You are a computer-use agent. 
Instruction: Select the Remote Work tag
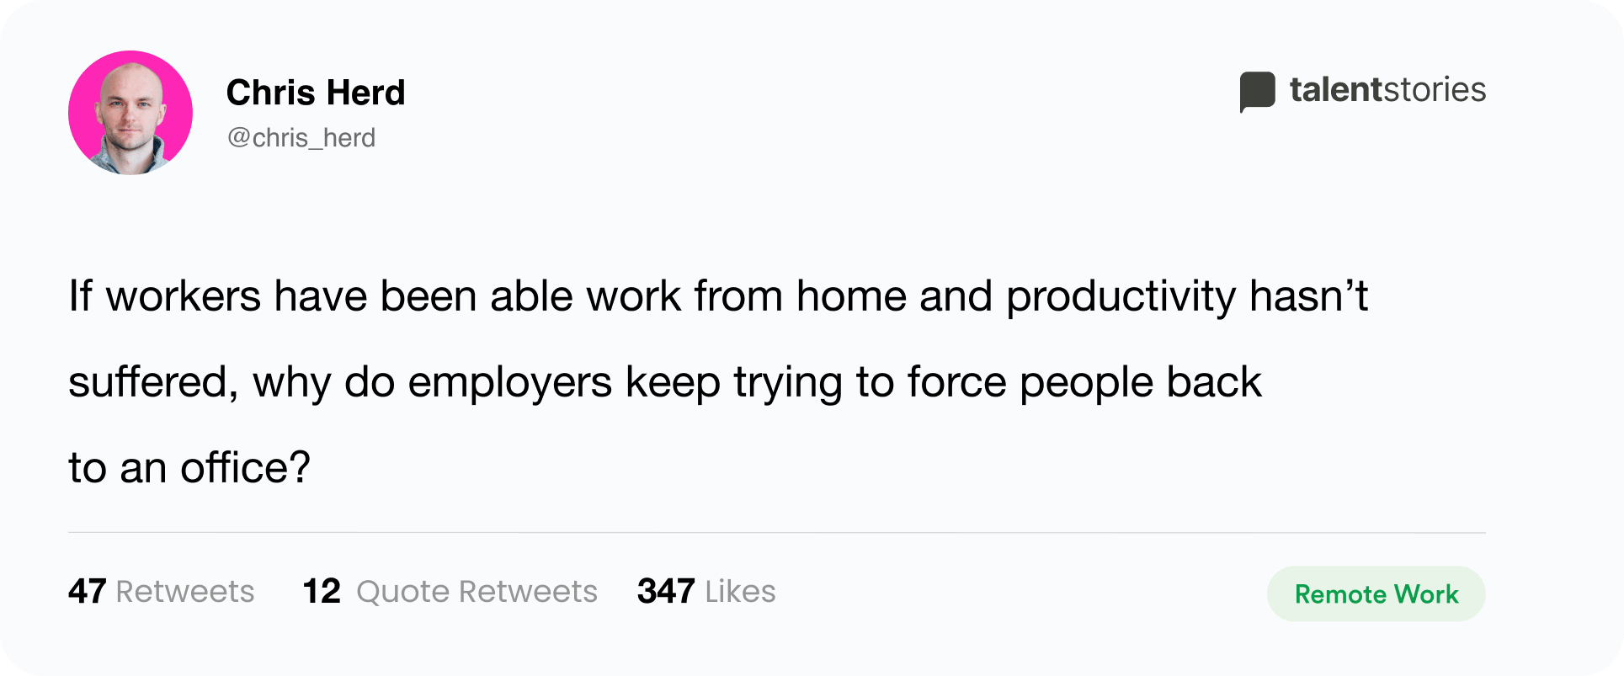click(x=1376, y=594)
